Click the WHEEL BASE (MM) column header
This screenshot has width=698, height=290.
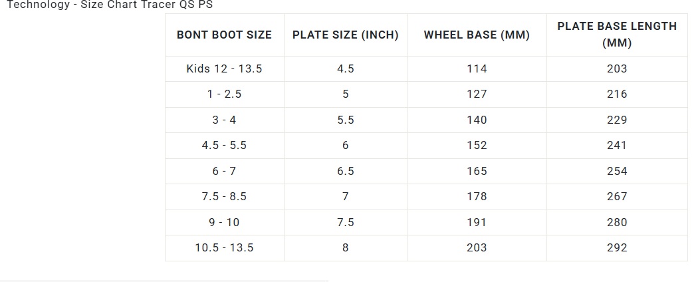(x=477, y=35)
